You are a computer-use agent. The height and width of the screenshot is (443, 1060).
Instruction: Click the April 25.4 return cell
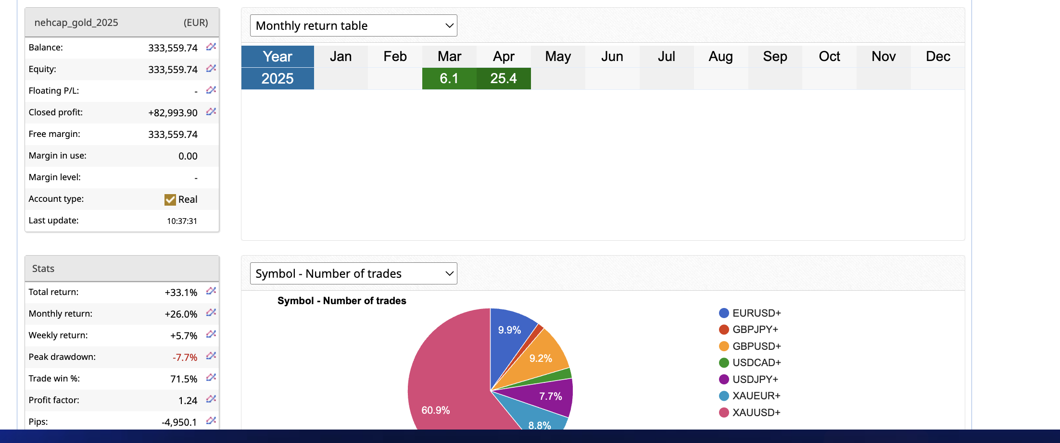pos(504,78)
